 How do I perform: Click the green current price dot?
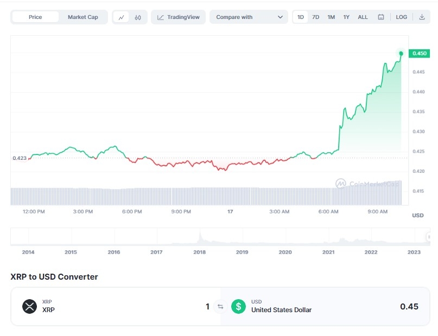(401, 53)
